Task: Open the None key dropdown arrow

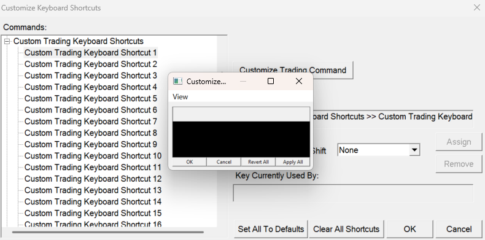Action: (x=414, y=150)
